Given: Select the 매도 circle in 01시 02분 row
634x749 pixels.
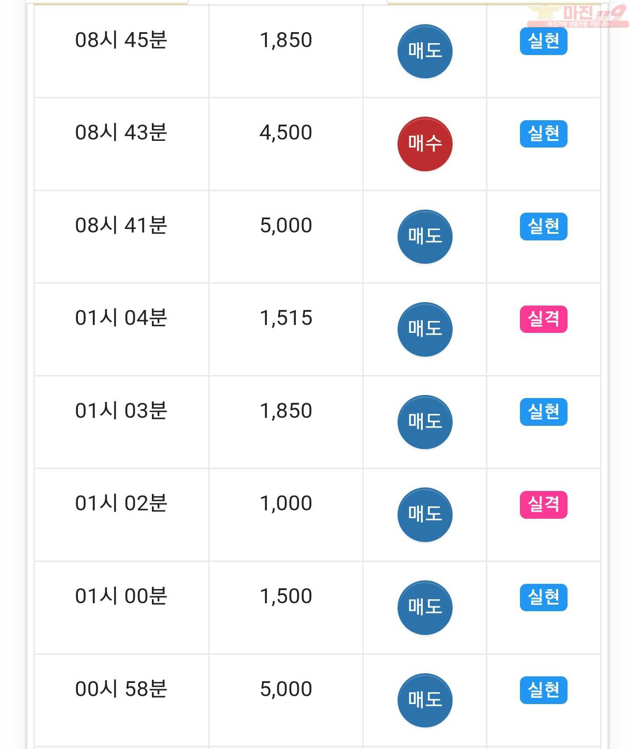Looking at the screenshot, I should pyautogui.click(x=425, y=515).
